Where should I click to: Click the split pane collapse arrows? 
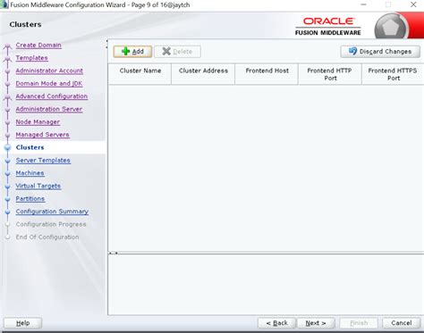(114, 253)
